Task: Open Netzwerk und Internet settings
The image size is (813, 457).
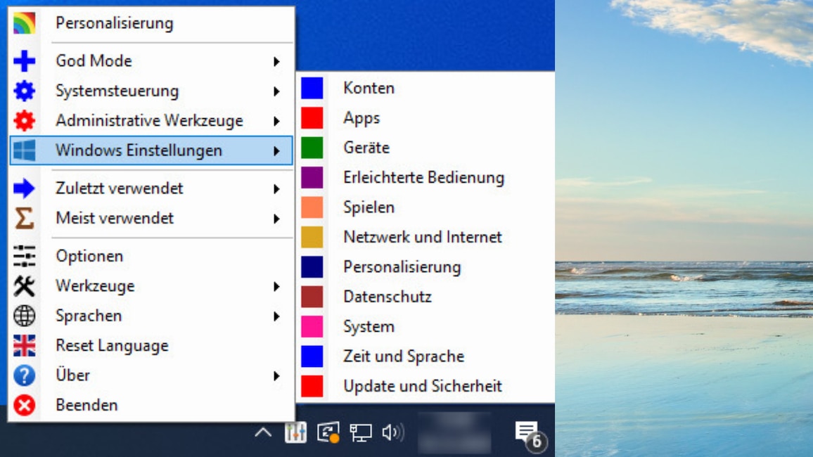Action: click(x=425, y=238)
